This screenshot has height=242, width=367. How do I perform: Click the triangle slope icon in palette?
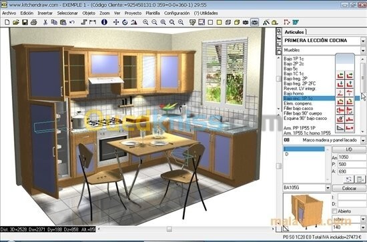coord(340,128)
